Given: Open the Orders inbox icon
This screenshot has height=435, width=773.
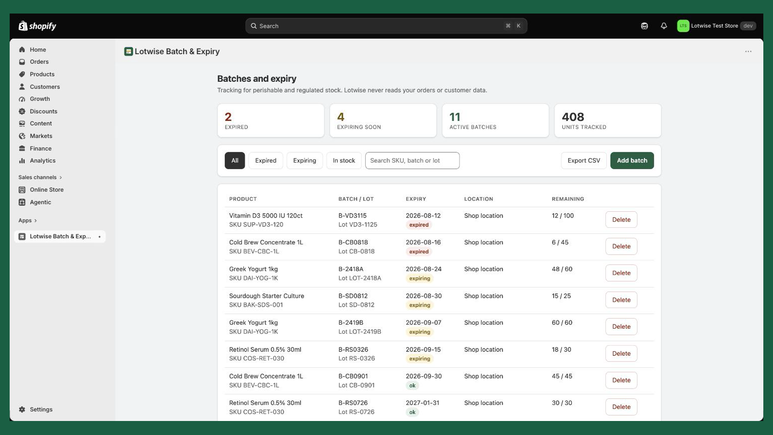Looking at the screenshot, I should point(22,62).
